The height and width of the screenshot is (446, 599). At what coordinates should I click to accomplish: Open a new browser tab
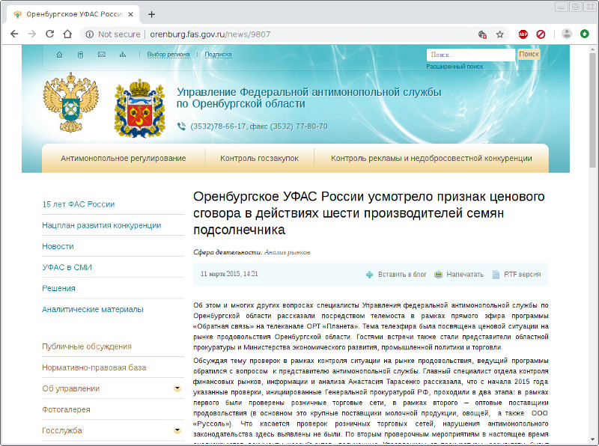[152, 14]
